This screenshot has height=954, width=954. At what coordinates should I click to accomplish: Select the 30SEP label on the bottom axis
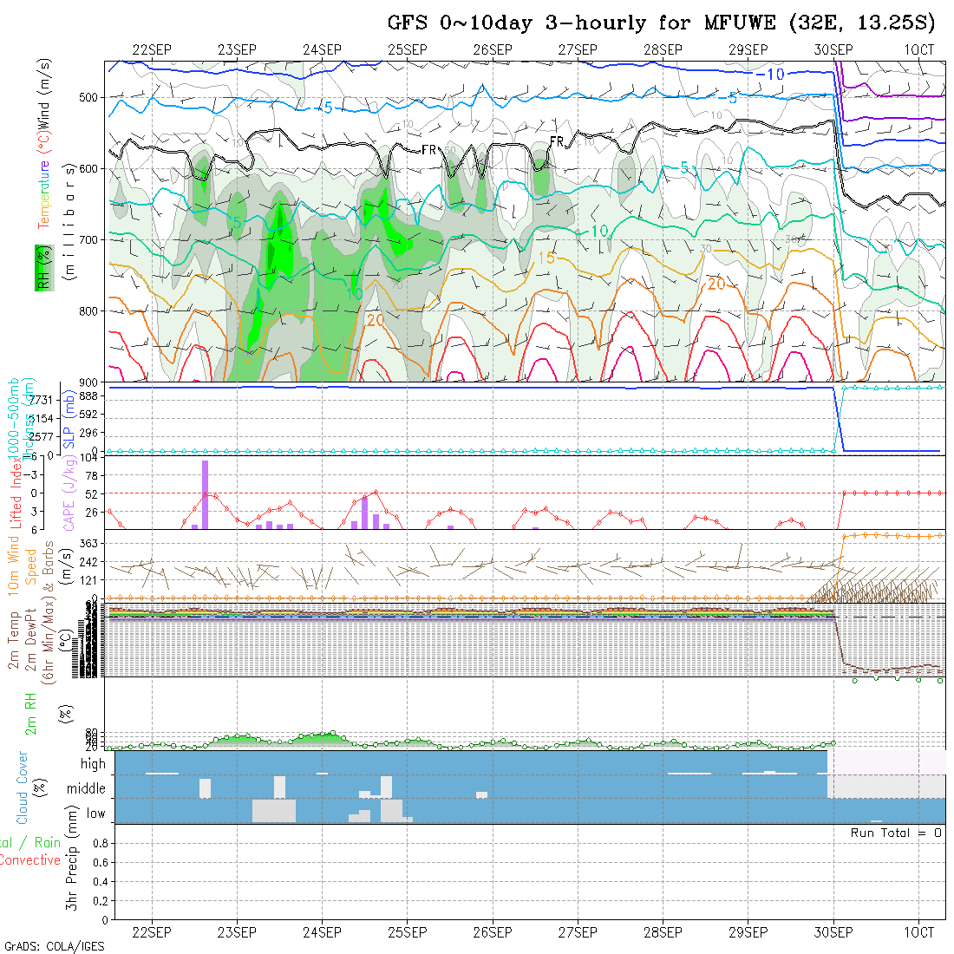tap(833, 932)
